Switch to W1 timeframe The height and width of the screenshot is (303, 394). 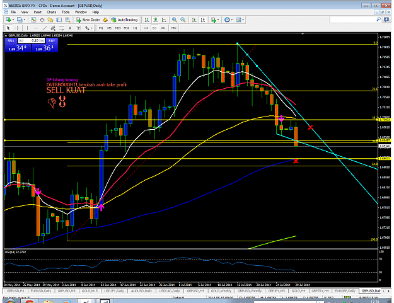[x=163, y=28]
